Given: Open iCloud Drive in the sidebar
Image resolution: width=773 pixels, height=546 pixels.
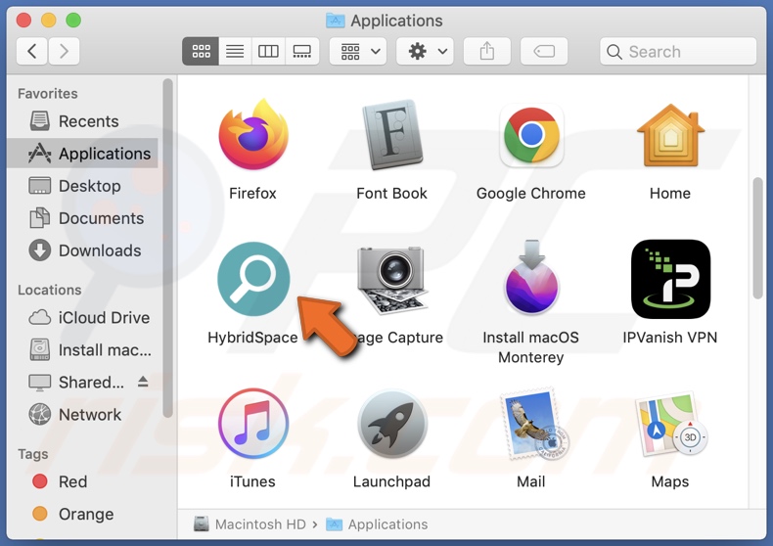Looking at the screenshot, I should point(83,317).
